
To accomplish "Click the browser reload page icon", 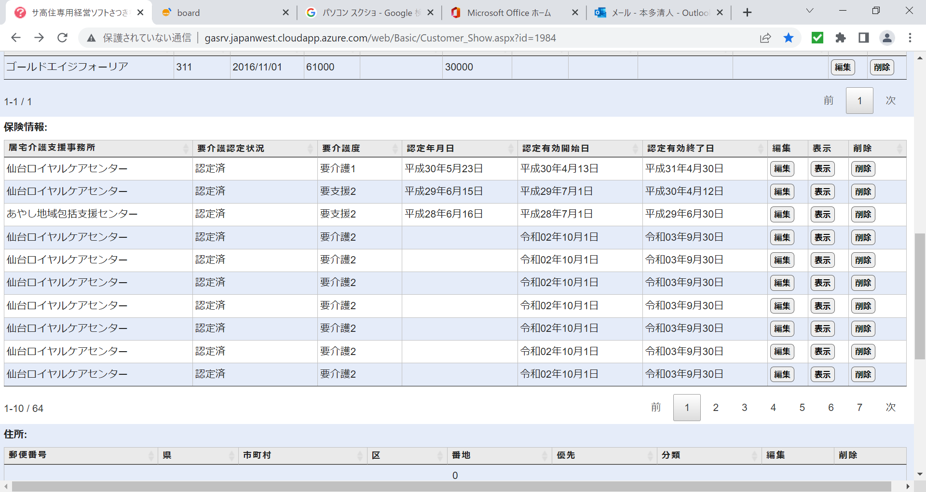I will 62,38.
